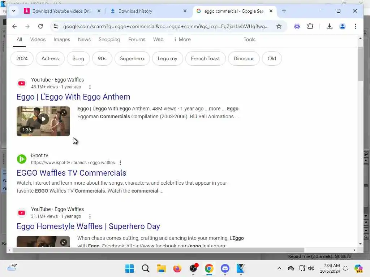Refine search with the Lego my chip

pyautogui.click(x=167, y=58)
